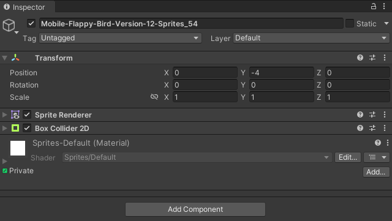Click the green Private version control icon
392x221 pixels.
click(5, 171)
